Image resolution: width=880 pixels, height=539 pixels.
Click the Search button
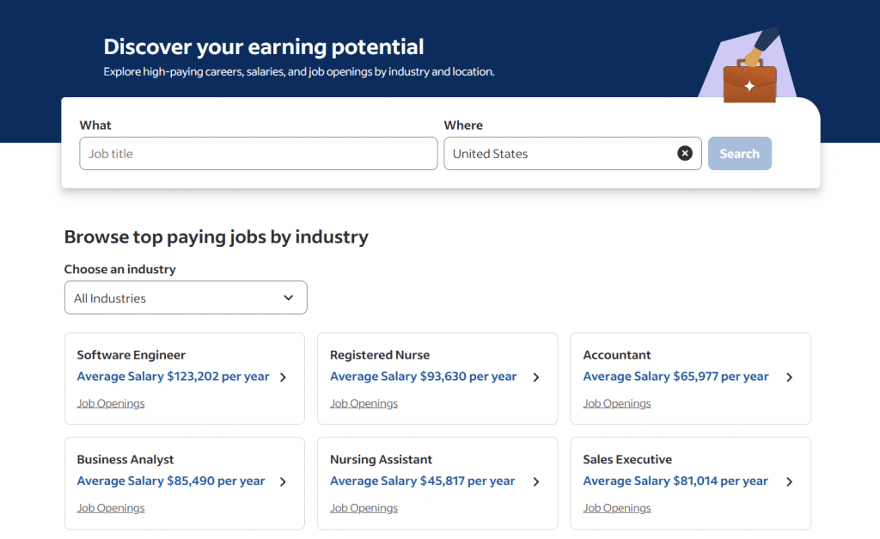click(x=739, y=153)
